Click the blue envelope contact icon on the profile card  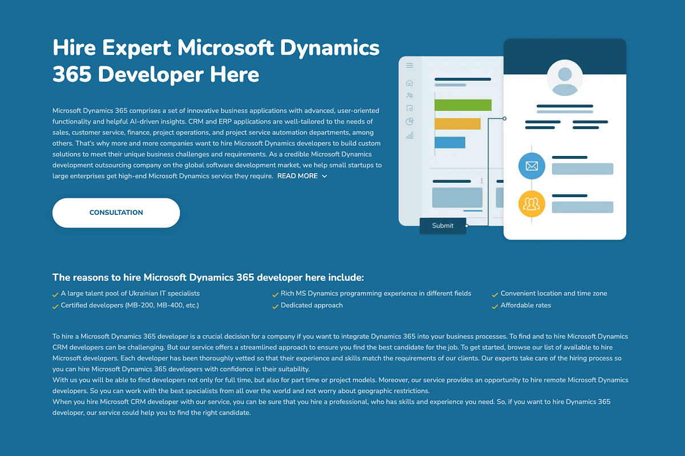[x=531, y=166]
